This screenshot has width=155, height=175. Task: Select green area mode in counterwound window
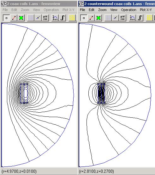[98, 18]
